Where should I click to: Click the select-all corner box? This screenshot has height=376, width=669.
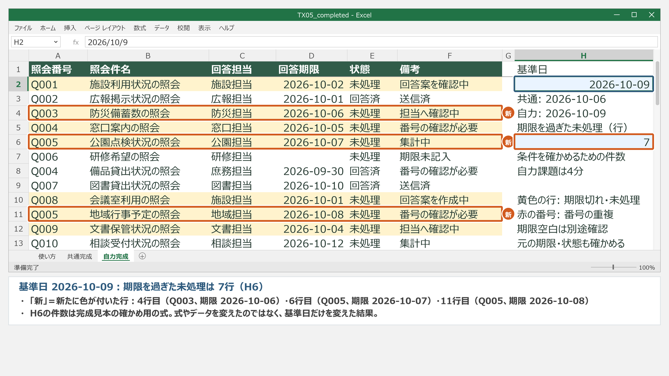(x=18, y=56)
